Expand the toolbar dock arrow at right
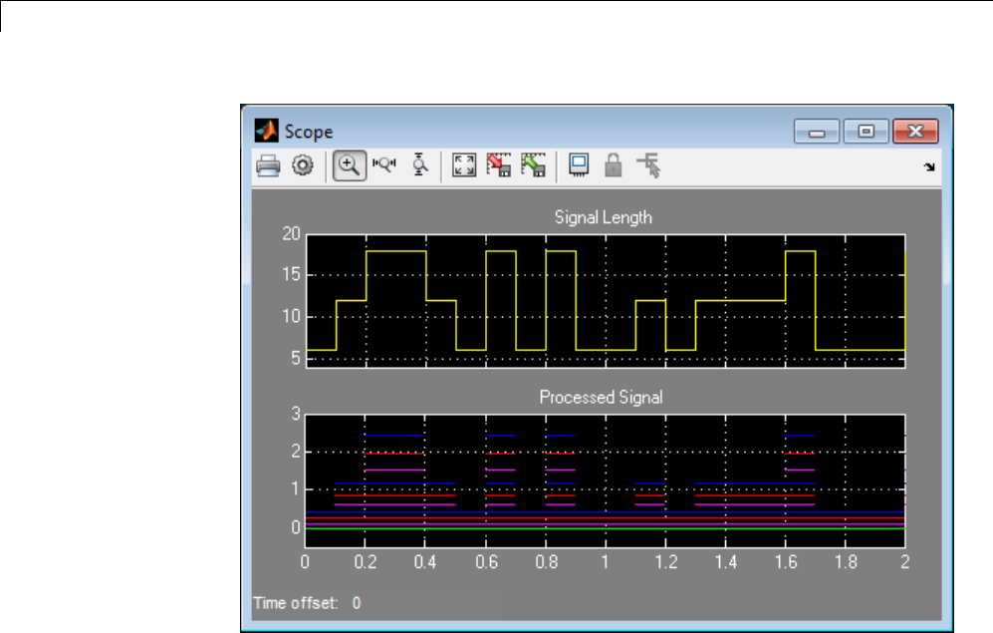993x633 pixels. pyautogui.click(x=929, y=168)
